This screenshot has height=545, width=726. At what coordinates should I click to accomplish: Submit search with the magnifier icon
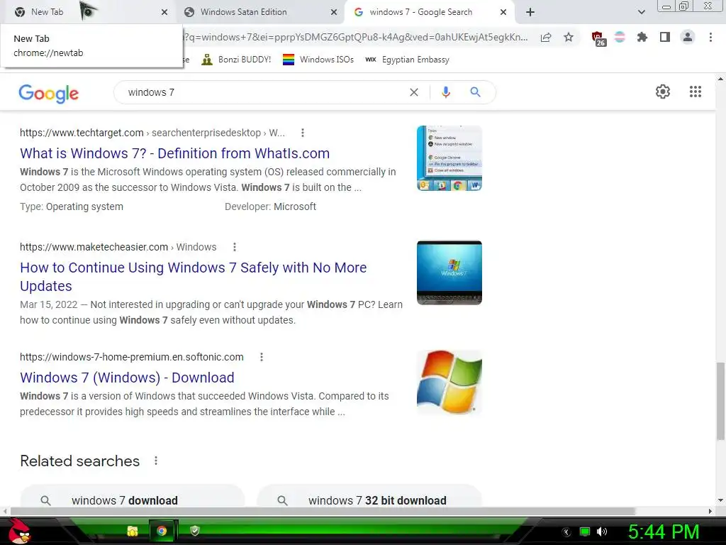coord(475,92)
